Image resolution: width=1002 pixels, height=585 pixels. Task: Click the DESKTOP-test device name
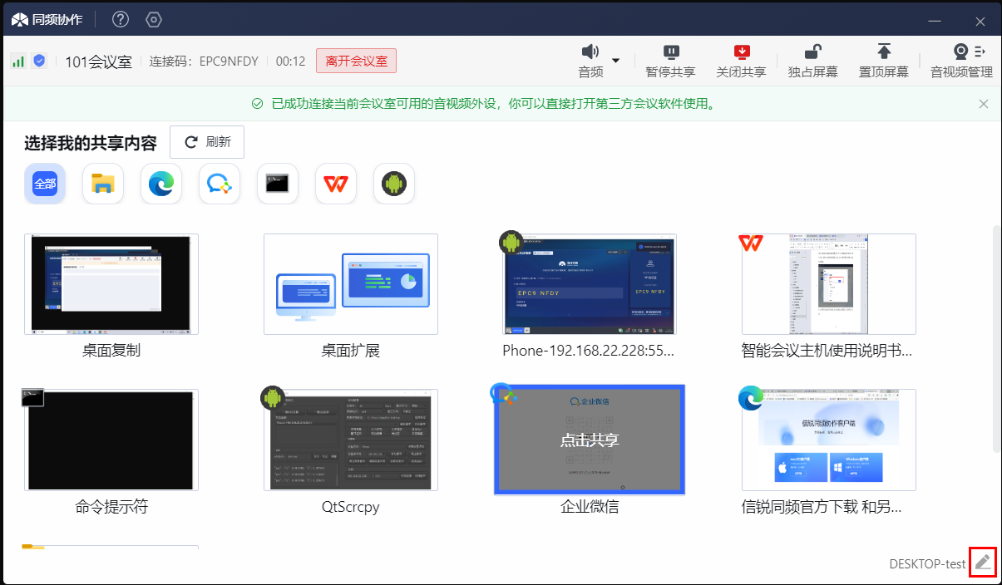[927, 563]
